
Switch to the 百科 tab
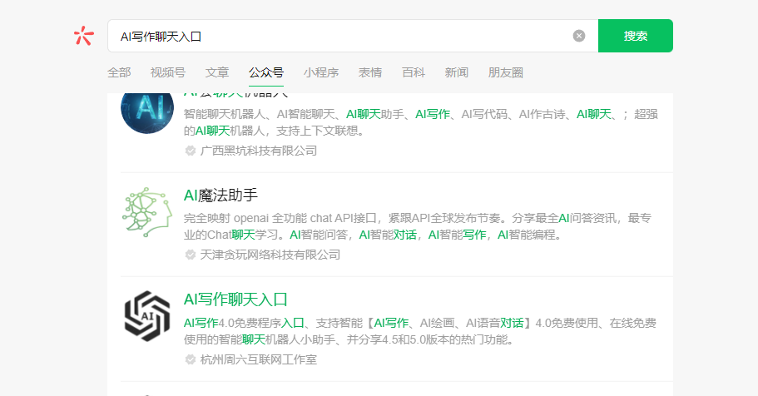point(414,72)
